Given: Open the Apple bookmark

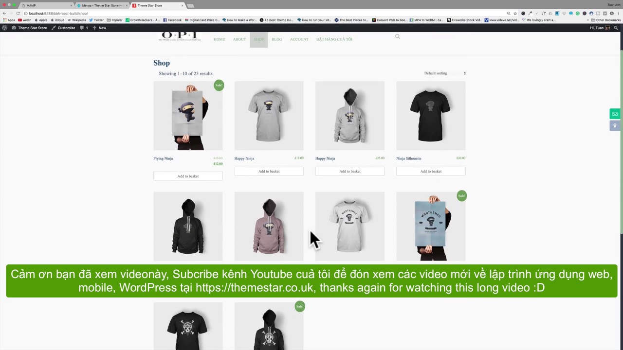Looking at the screenshot, I should (x=41, y=20).
